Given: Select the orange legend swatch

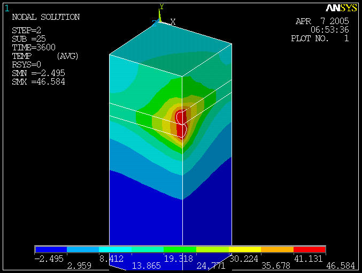Looking at the screenshot, I should [278, 249].
